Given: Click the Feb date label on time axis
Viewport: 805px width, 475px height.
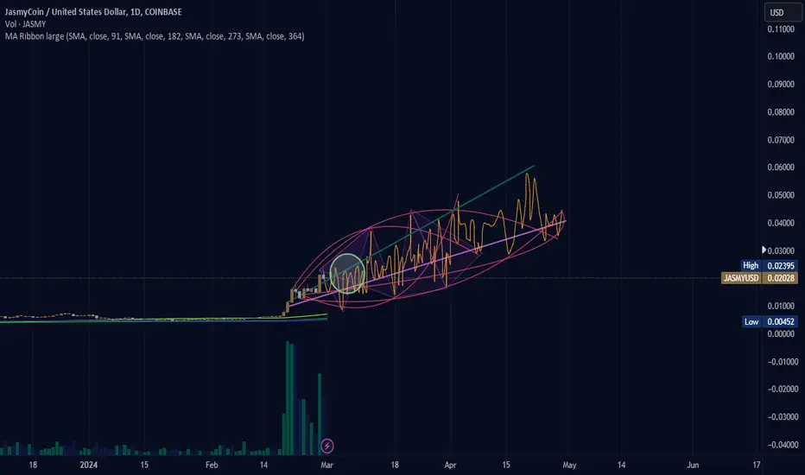Looking at the screenshot, I should tap(212, 465).
